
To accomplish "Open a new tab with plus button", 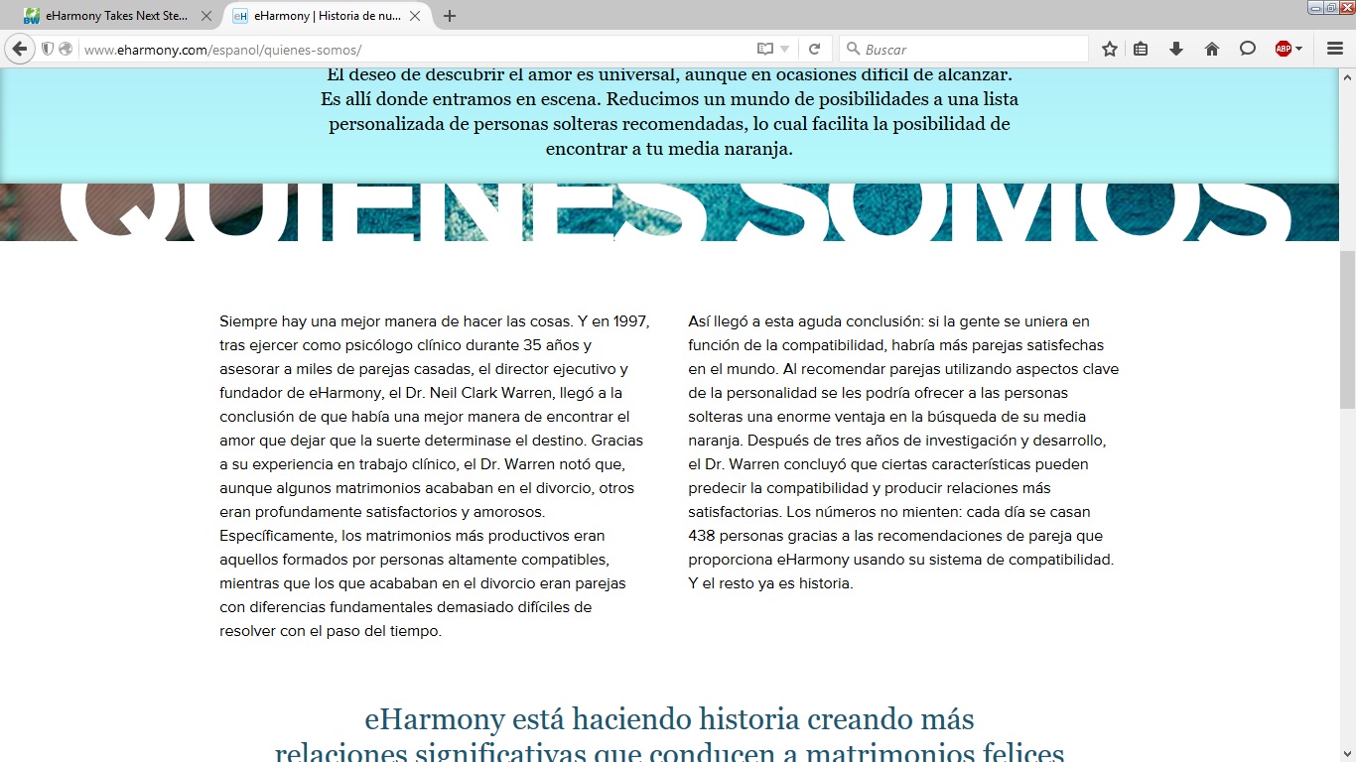I will 450,16.
